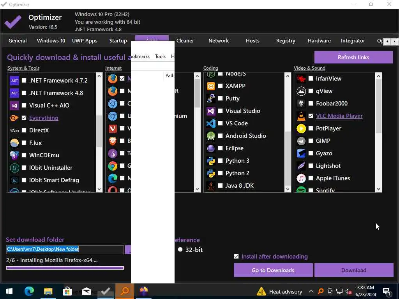Click the installation progress bar
Image resolution: width=399 pixels, height=299 pixels.
pyautogui.click(x=65, y=268)
